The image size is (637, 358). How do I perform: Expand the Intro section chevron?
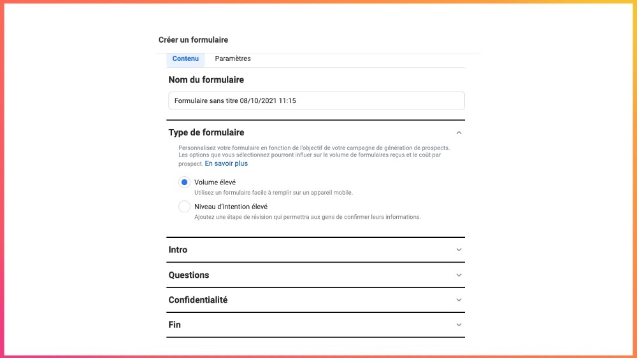click(x=459, y=250)
